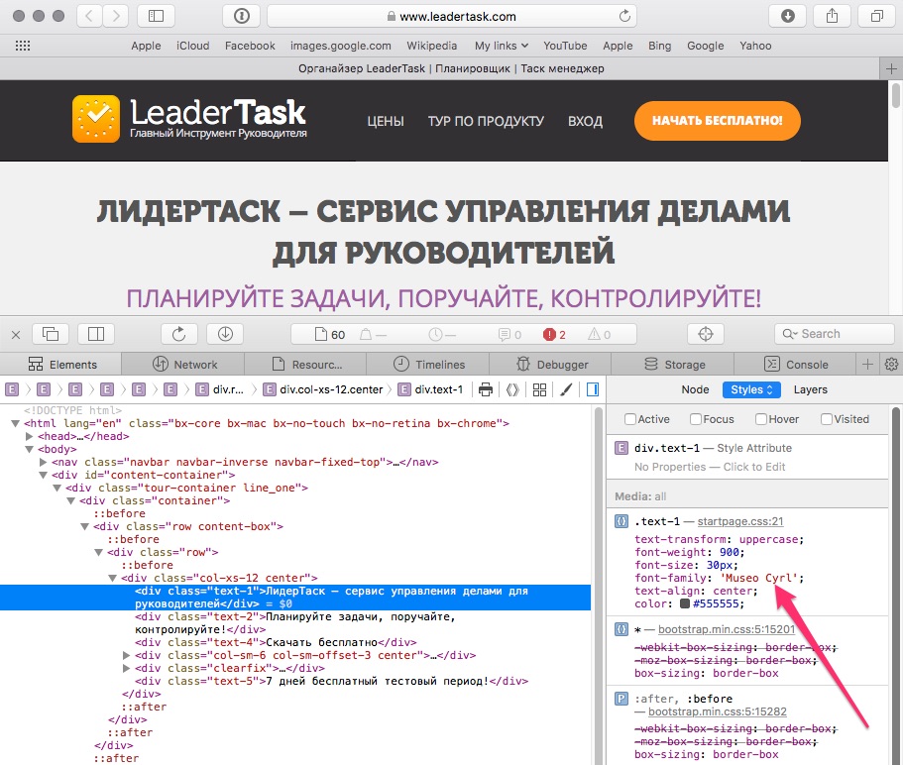Viewport: 903px width, 765px height.
Task: Go forward with Safari's forward arrow
Action: coord(116,16)
